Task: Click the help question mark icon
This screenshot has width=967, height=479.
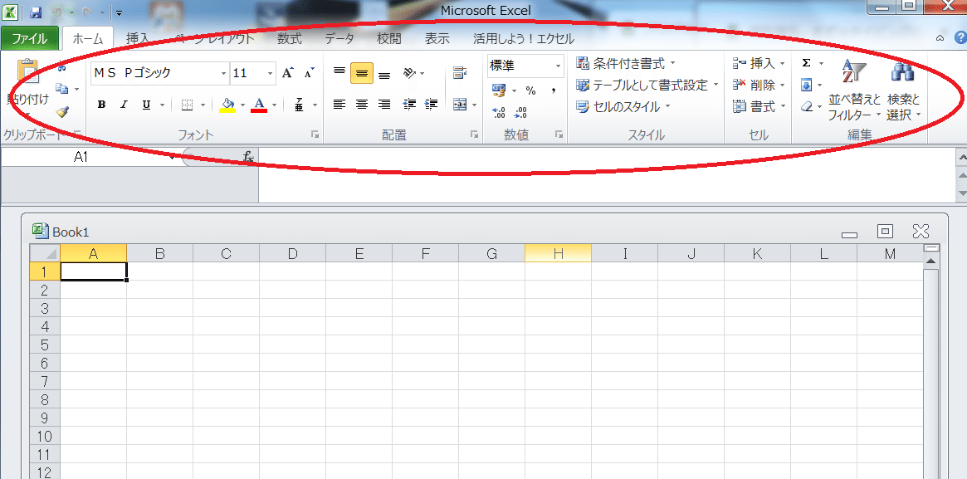Action: pyautogui.click(x=960, y=38)
